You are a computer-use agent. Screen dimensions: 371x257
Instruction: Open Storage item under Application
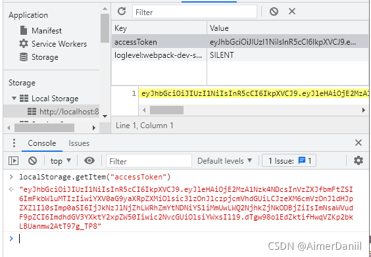(x=45, y=57)
